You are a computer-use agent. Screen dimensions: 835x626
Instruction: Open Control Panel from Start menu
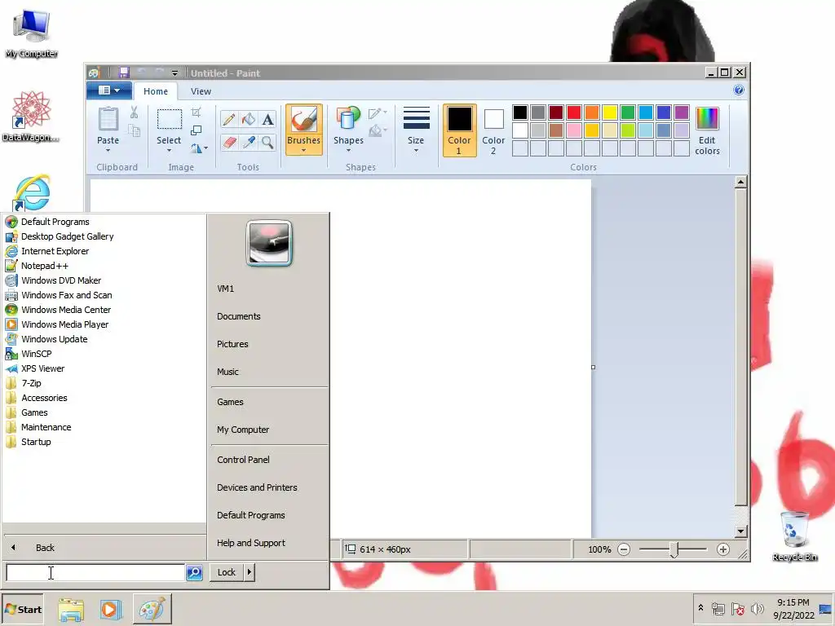tap(243, 460)
